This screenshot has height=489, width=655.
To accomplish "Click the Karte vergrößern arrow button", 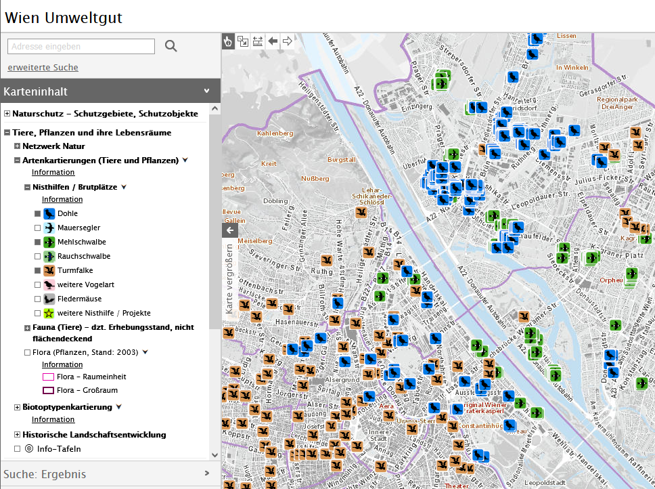I will coord(229,230).
